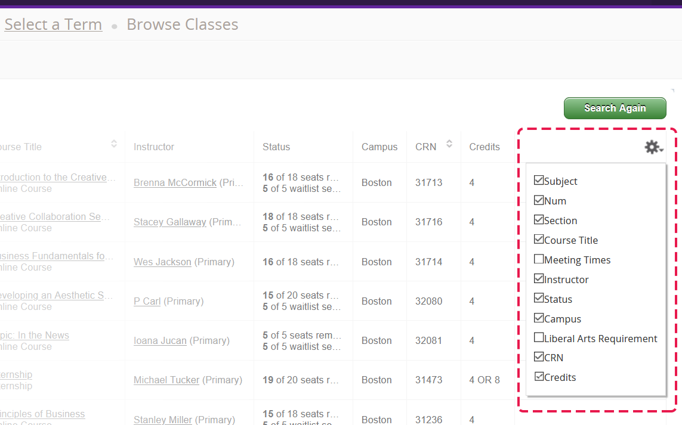Screen dimensions: 682x425
Task: Go back to Select a Term
Action: (53, 24)
